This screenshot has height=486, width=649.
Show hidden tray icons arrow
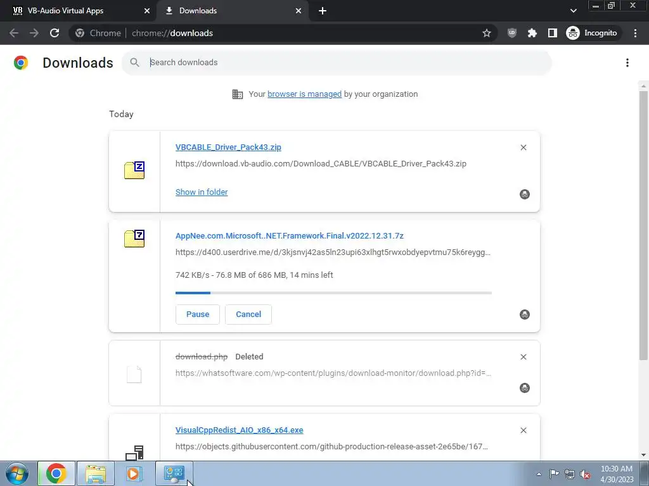pos(539,474)
